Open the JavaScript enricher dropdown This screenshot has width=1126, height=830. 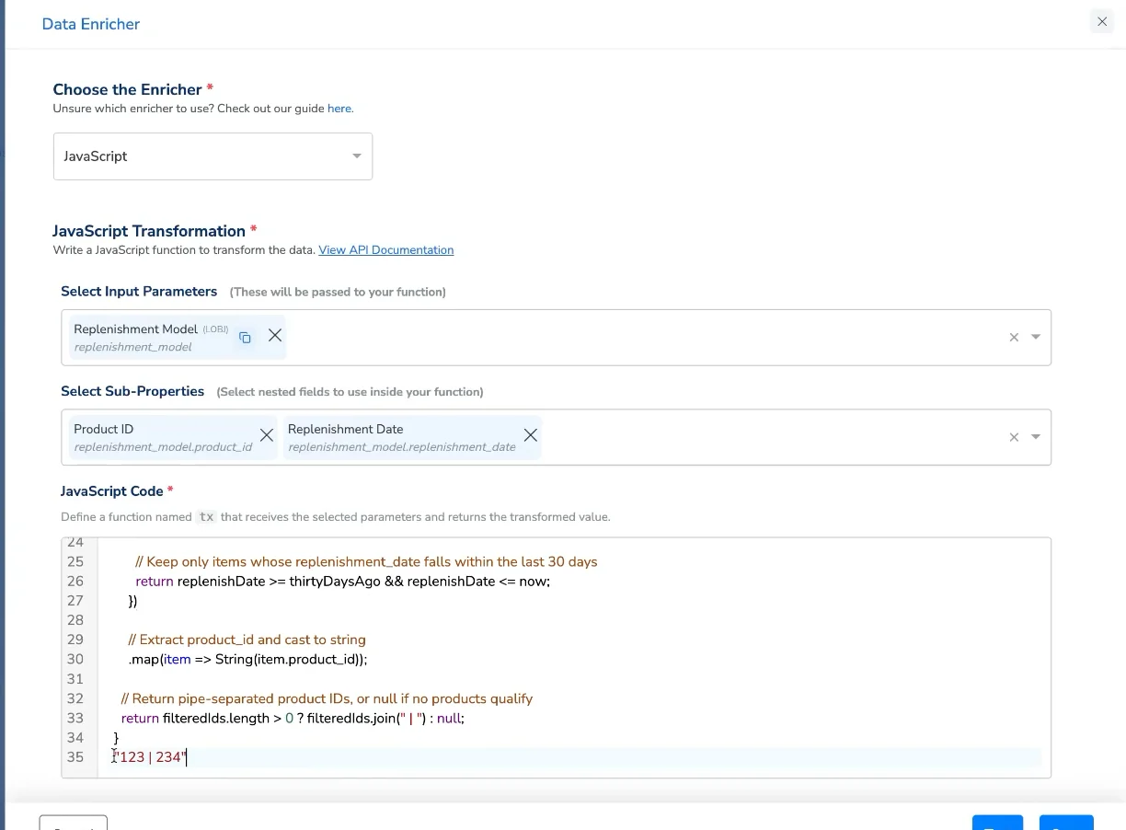[213, 156]
